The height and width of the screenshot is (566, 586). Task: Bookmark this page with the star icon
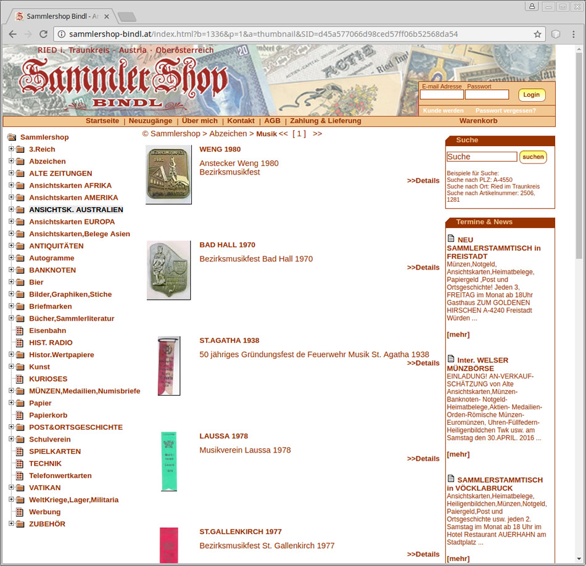click(x=537, y=34)
